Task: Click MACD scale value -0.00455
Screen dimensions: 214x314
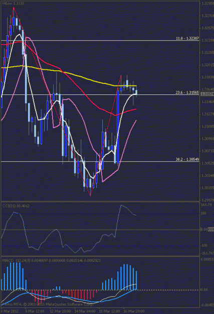Action: point(207,305)
